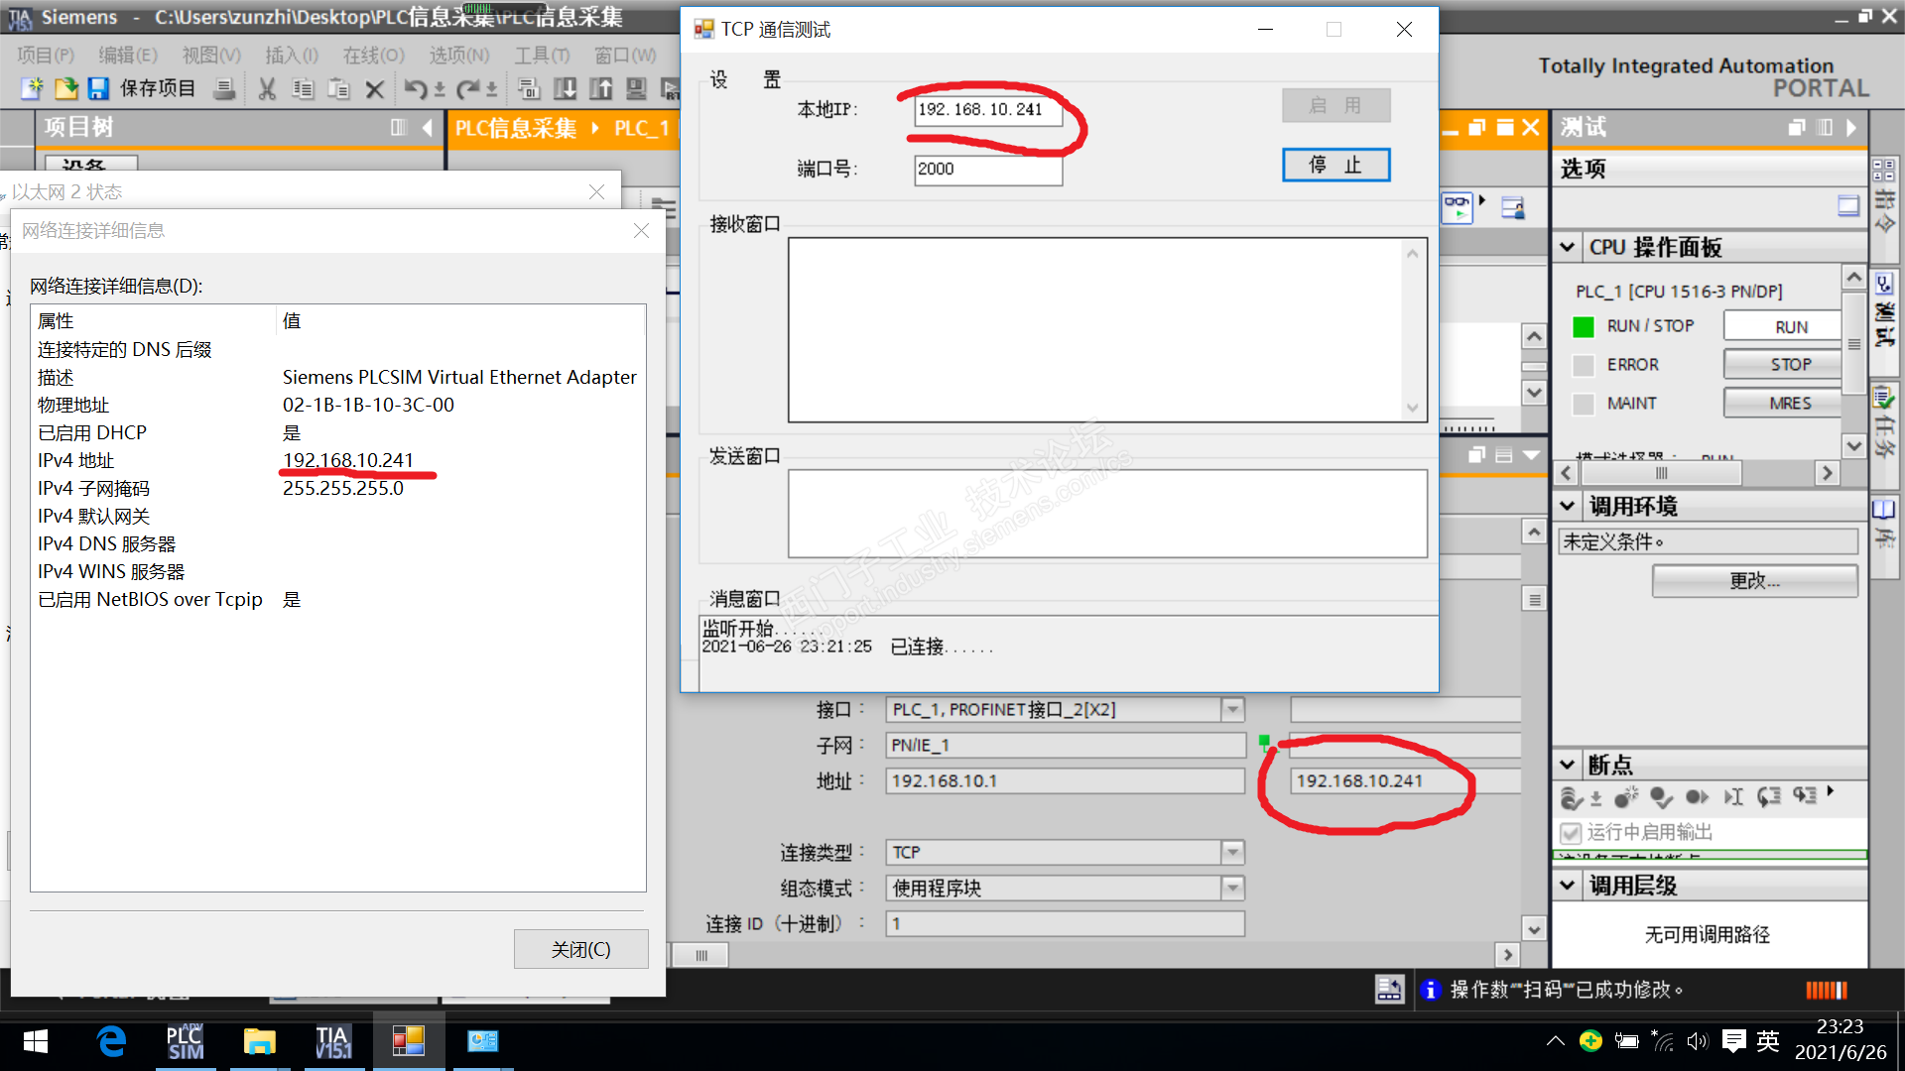Open the 连接类型 TCP dropdown
The image size is (1905, 1071).
[x=1232, y=852]
